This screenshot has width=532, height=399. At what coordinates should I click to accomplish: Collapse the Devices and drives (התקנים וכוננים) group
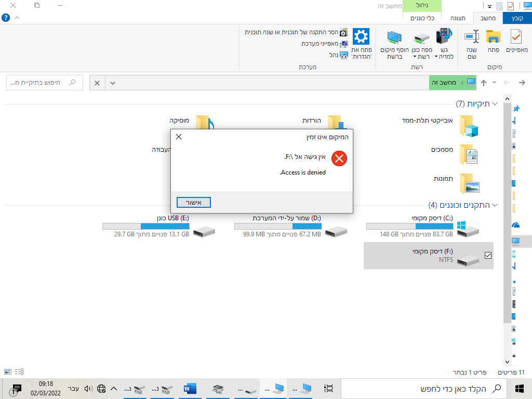pyautogui.click(x=495, y=205)
